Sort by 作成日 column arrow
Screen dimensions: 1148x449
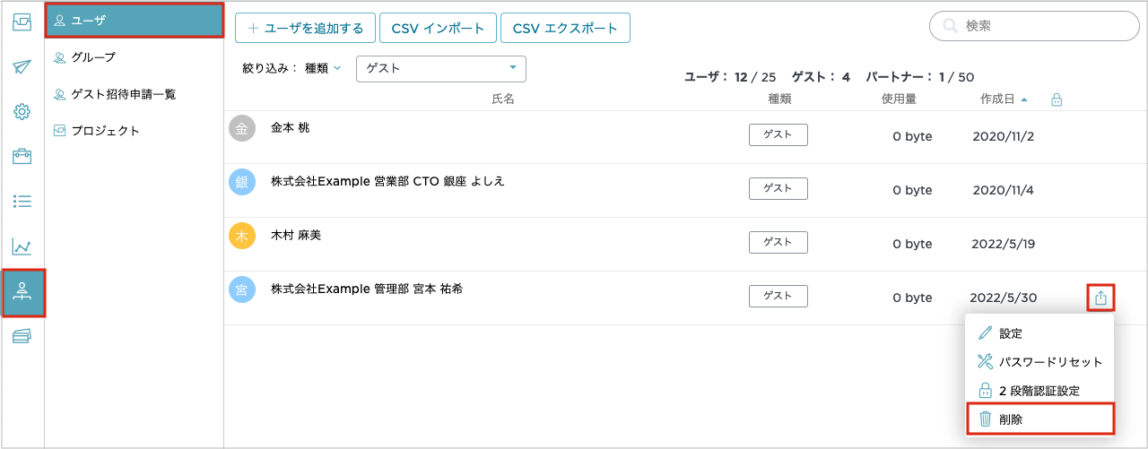point(1024,99)
